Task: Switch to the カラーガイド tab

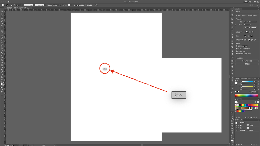Action: tap(244, 79)
